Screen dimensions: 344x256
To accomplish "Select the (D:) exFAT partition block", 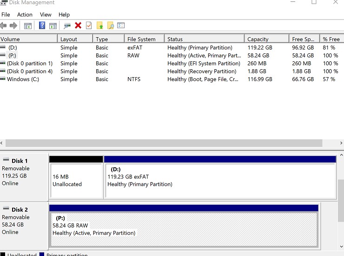I will pos(219,180).
